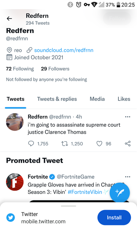137x229 pixels.
Task: Switch to the Tweets & replies tab
Action: [x=57, y=99]
